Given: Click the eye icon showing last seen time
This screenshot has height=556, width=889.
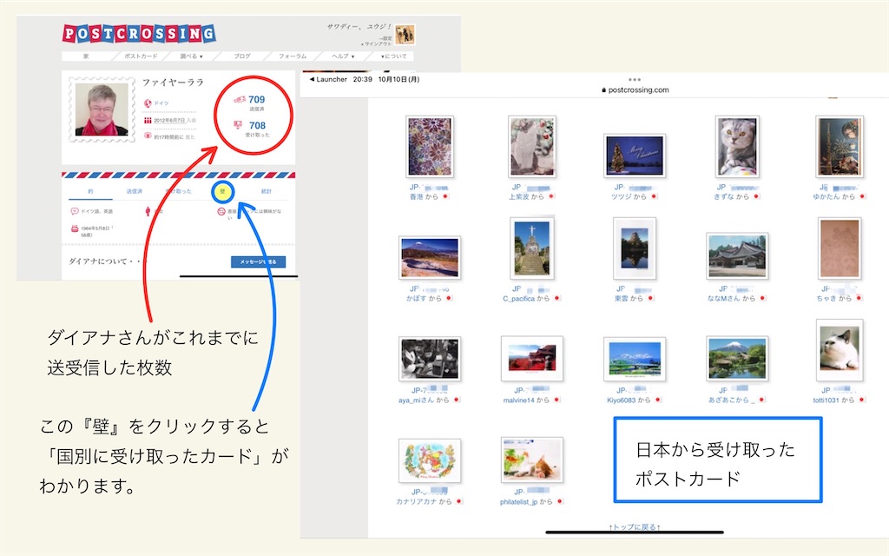Looking at the screenshot, I should 147,135.
